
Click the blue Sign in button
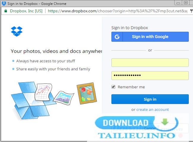150,99
